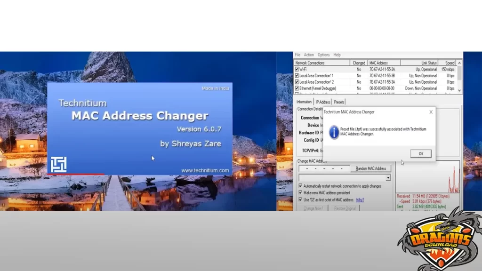Open the Action menu
Screen dimensions: 482x271
309,55
